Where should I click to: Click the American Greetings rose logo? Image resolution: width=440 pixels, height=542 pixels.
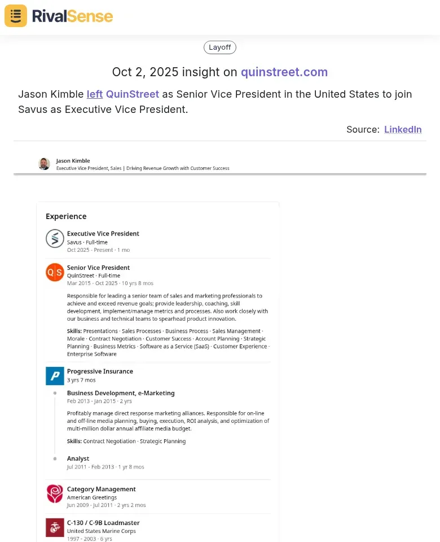pyautogui.click(x=55, y=494)
